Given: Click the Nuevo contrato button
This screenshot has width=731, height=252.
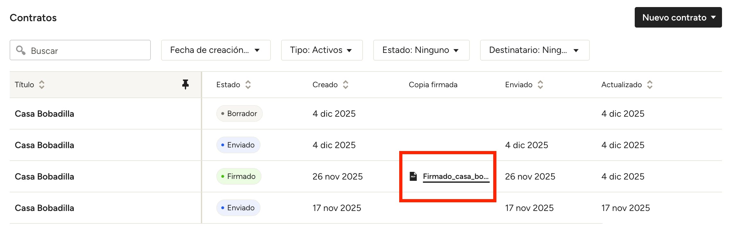Looking at the screenshot, I should [x=678, y=17].
